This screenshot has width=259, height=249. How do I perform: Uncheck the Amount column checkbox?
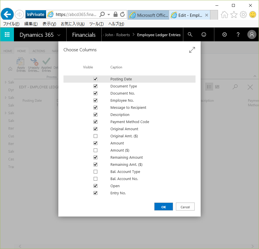(95, 143)
